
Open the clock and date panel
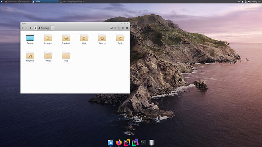point(256,2)
